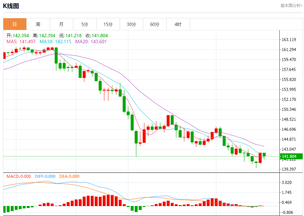Click the 144.871 price axis label
Viewport: 304px width, 216px height.
pos(289,139)
